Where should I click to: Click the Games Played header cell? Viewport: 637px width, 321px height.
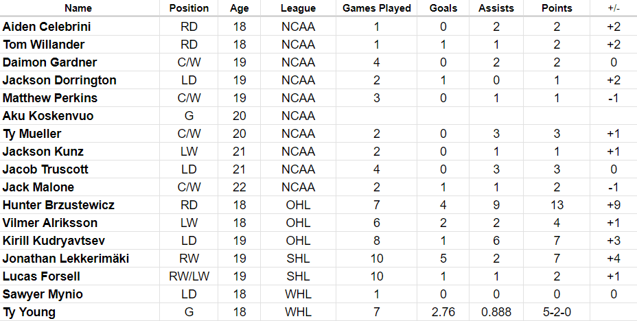(x=377, y=8)
